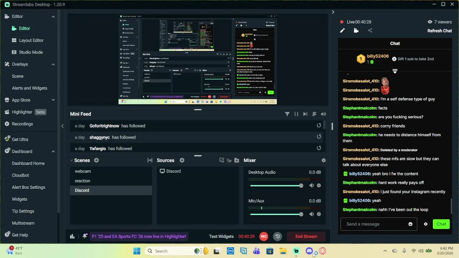Image resolution: width=459 pixels, height=258 pixels.
Task: Click the camera clip icon beside the pencil
Action: [356, 30]
